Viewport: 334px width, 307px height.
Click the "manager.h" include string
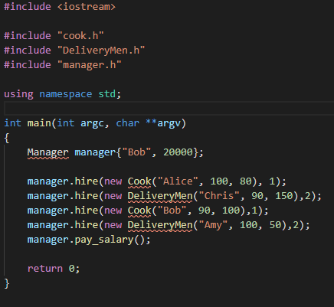90,65
